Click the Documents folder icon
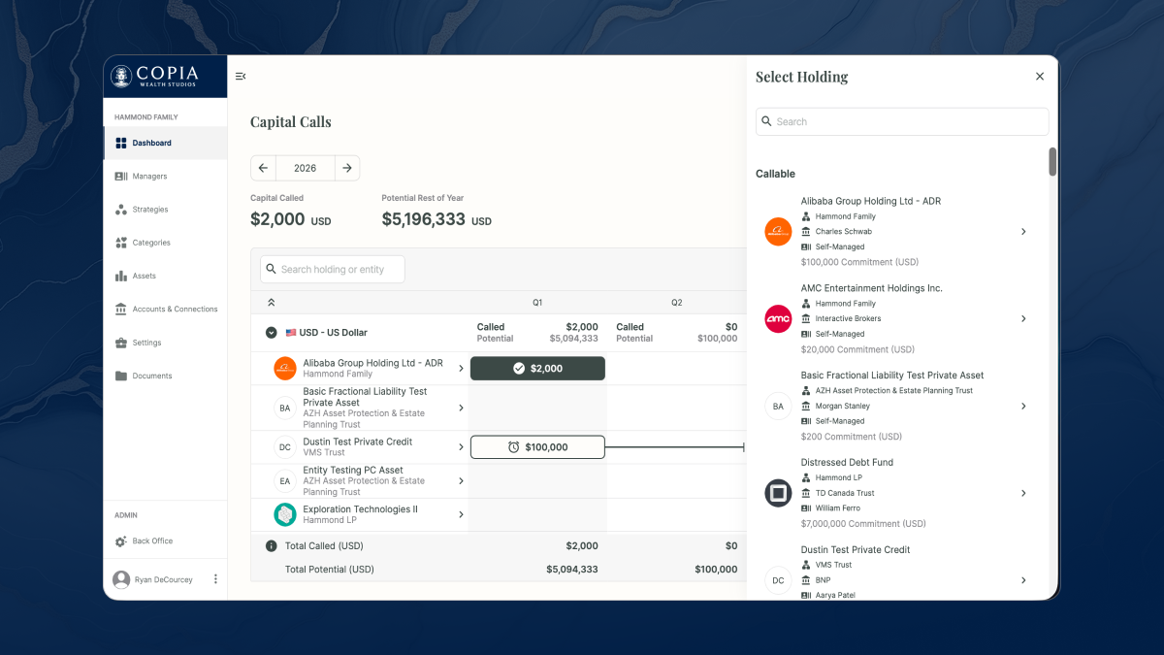Screen dimensions: 1164x655 (x=121, y=377)
